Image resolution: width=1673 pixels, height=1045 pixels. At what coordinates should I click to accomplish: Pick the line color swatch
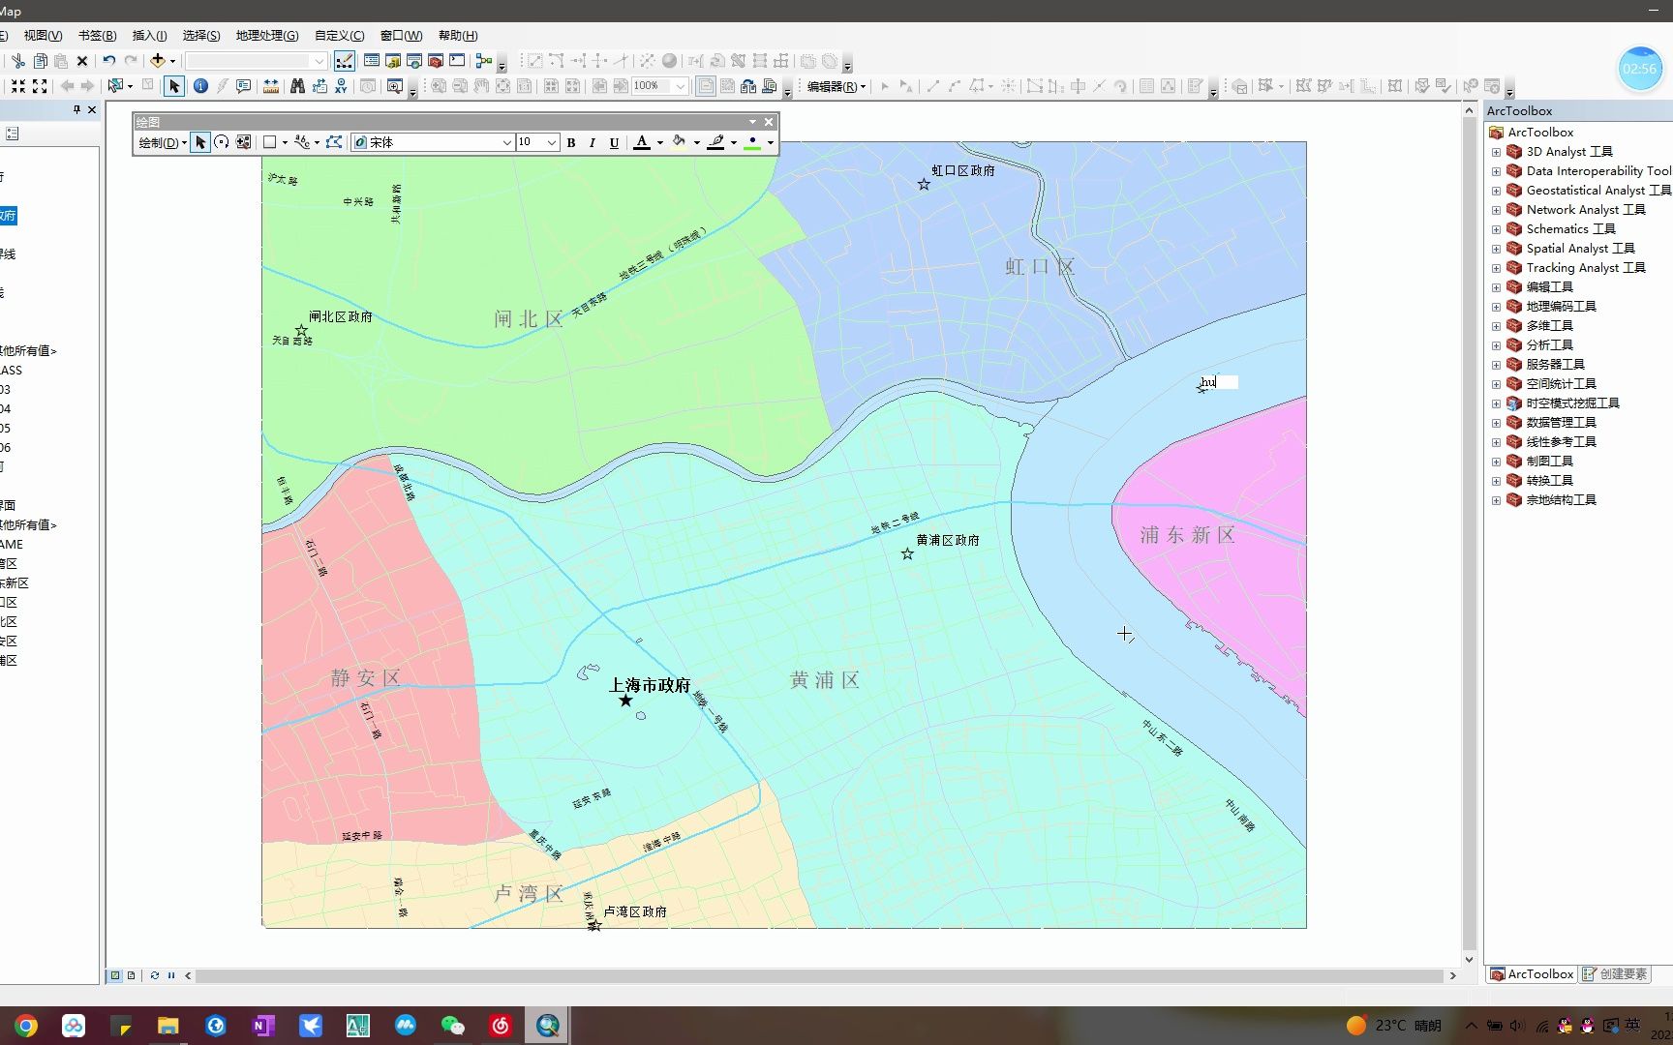click(716, 142)
